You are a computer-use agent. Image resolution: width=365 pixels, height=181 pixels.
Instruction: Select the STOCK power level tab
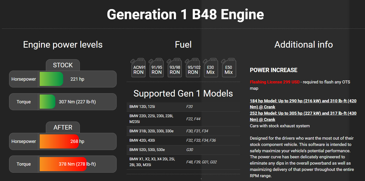pos(63,65)
